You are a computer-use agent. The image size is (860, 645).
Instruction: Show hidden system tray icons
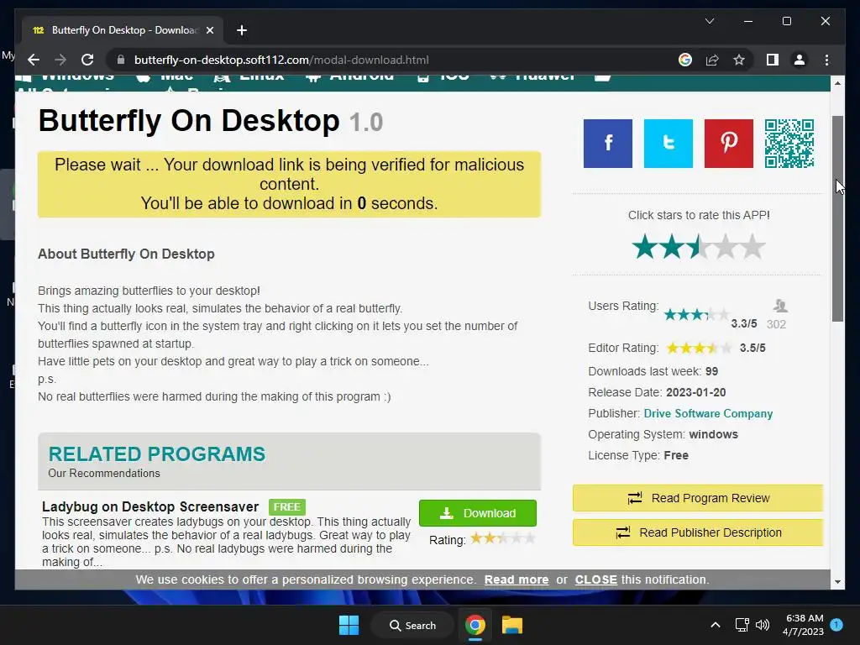[716, 625]
